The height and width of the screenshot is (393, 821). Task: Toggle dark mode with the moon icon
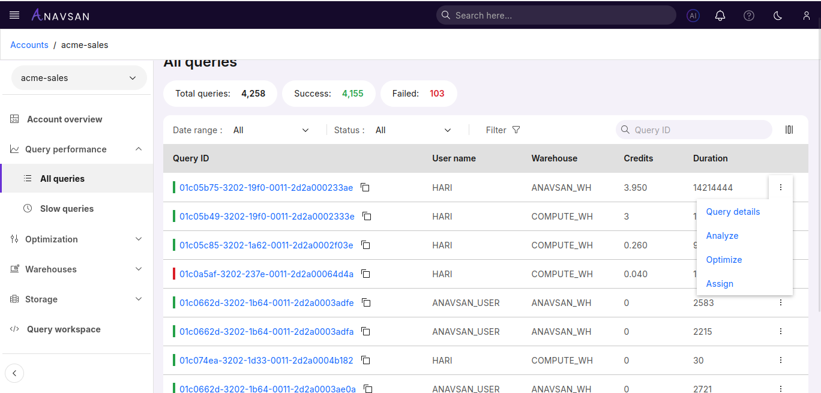777,15
